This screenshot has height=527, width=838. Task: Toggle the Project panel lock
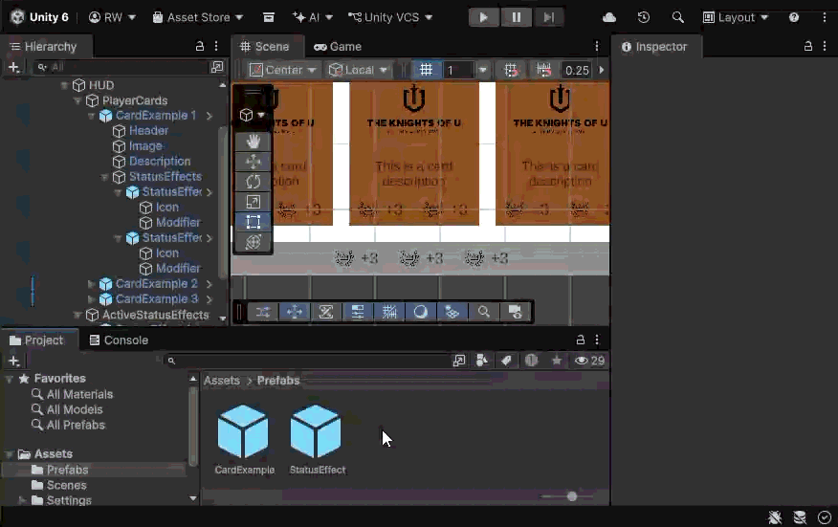(x=580, y=340)
